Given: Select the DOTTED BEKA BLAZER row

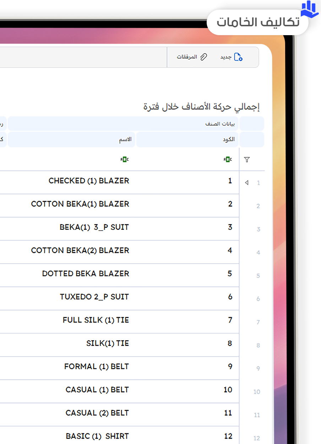Looking at the screenshot, I should 86,274.
